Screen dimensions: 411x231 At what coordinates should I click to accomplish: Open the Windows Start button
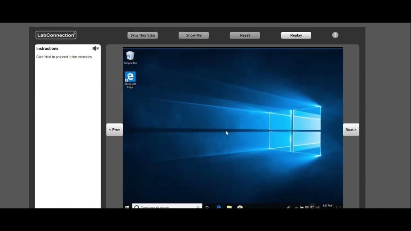tap(127, 207)
